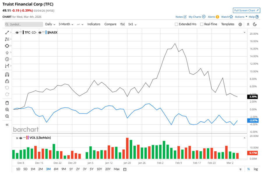Choose the arrow marker tool
The height and width of the screenshot is (174, 263).
(7, 53)
